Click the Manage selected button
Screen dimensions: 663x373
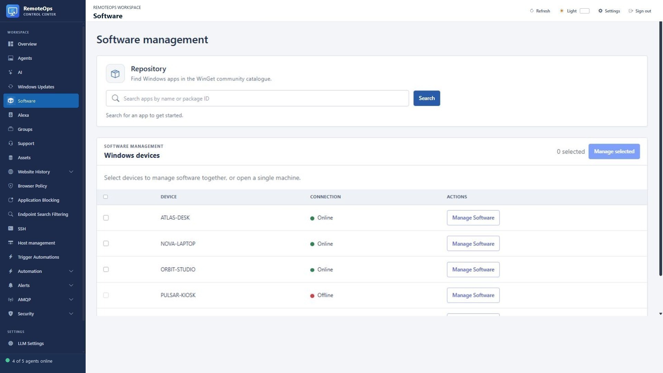614,152
